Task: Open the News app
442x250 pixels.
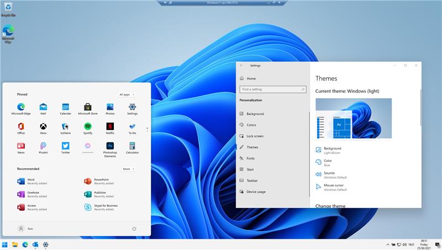Action: point(21,147)
